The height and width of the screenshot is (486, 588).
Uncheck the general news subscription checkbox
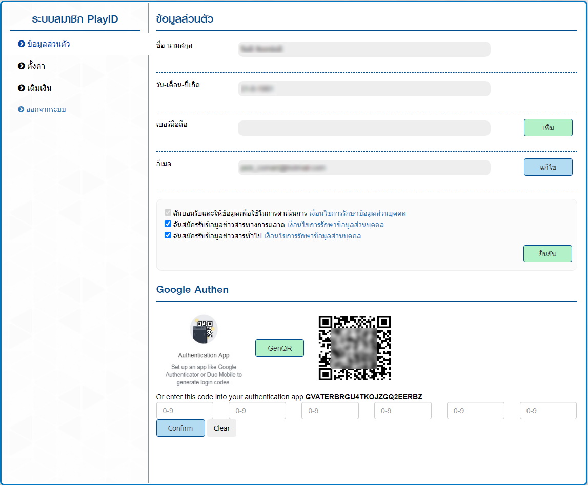coord(168,236)
